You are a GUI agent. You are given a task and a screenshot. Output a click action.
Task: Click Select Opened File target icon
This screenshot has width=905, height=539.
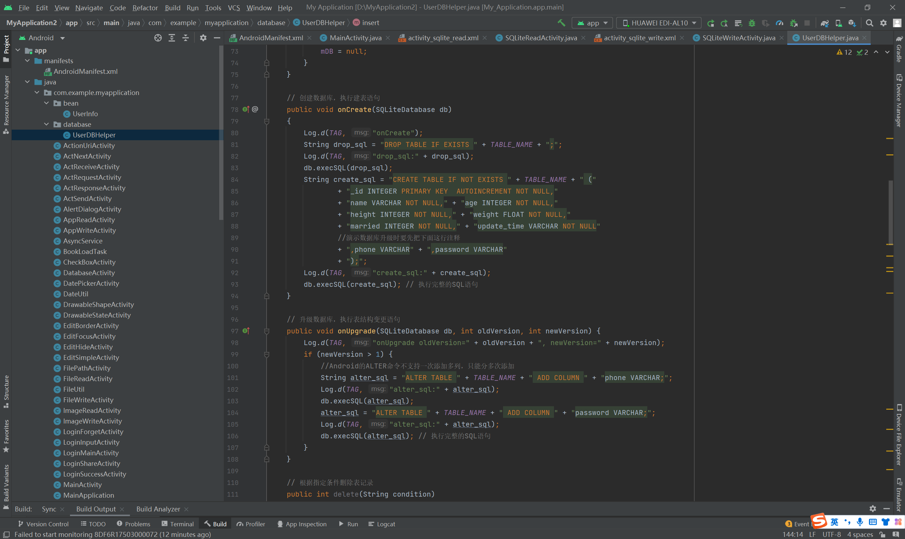point(158,38)
